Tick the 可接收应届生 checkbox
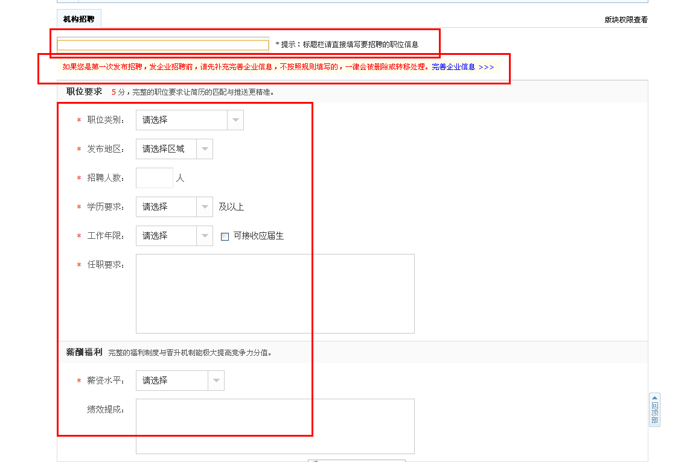The height and width of the screenshot is (462, 684). tap(225, 236)
